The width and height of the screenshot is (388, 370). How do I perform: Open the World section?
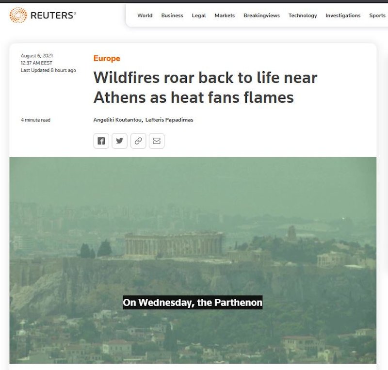click(145, 16)
